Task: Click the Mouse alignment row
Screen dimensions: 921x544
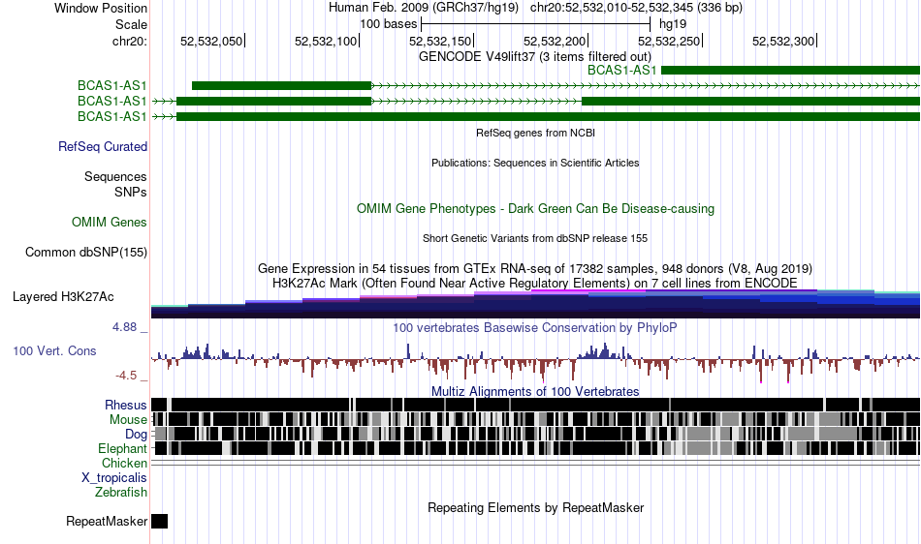Action: click(x=535, y=419)
